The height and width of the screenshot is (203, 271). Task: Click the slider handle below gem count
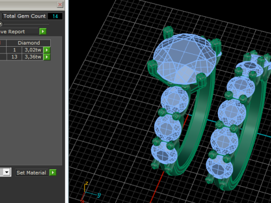[1, 24]
